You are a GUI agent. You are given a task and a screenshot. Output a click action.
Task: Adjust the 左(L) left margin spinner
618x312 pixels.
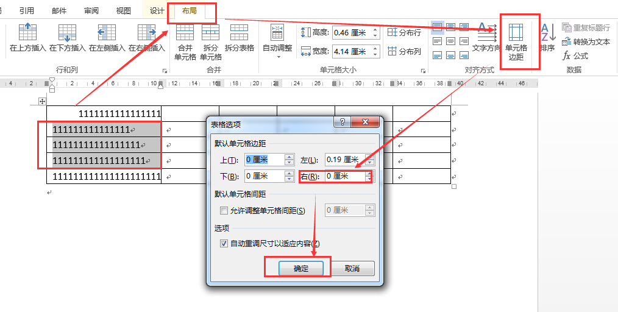click(370, 160)
